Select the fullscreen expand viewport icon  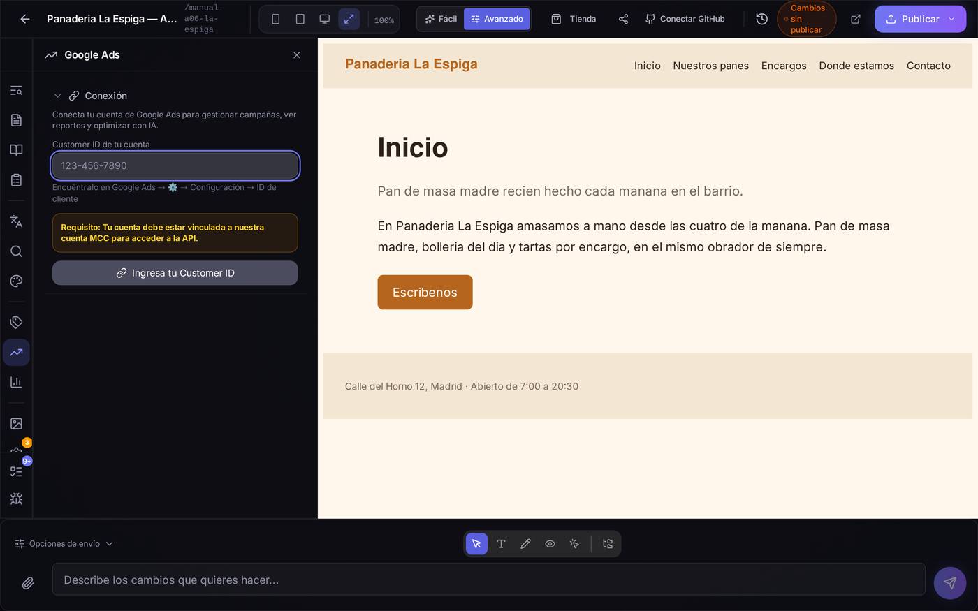tap(349, 19)
